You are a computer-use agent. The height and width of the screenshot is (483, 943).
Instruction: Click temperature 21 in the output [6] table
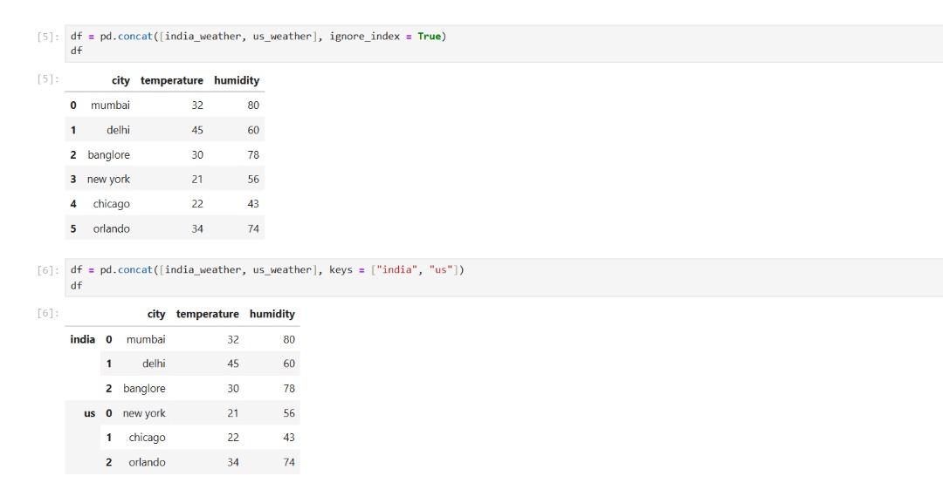233,413
